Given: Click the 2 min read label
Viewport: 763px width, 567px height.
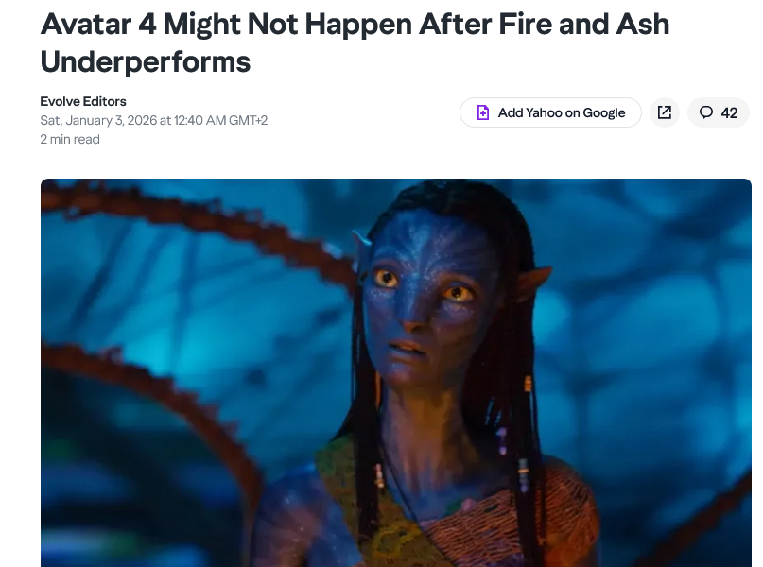Looking at the screenshot, I should (x=70, y=139).
